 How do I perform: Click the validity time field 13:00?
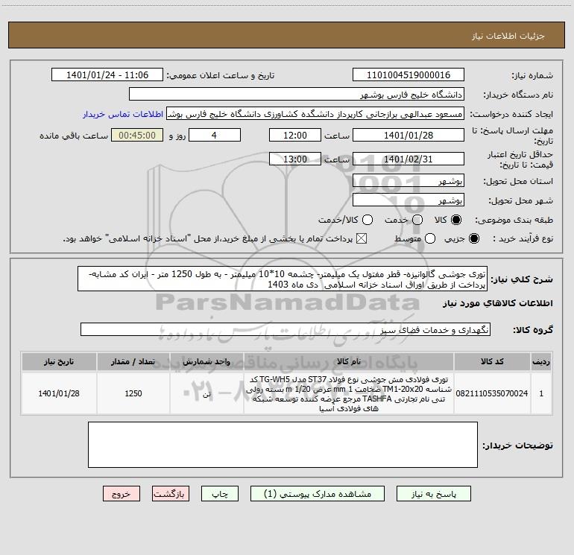coord(295,159)
